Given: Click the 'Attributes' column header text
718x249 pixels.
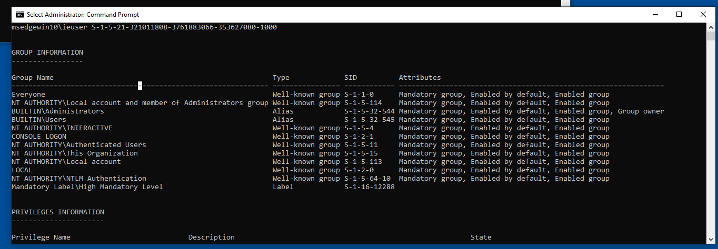Looking at the screenshot, I should [420, 78].
